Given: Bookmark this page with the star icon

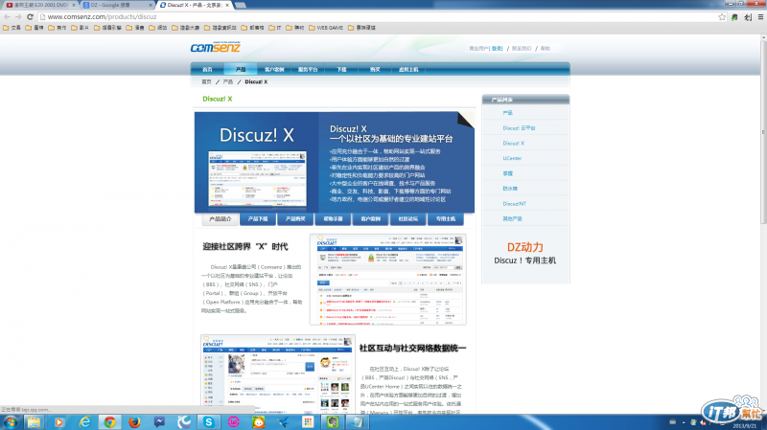Looking at the screenshot, I should (x=722, y=16).
